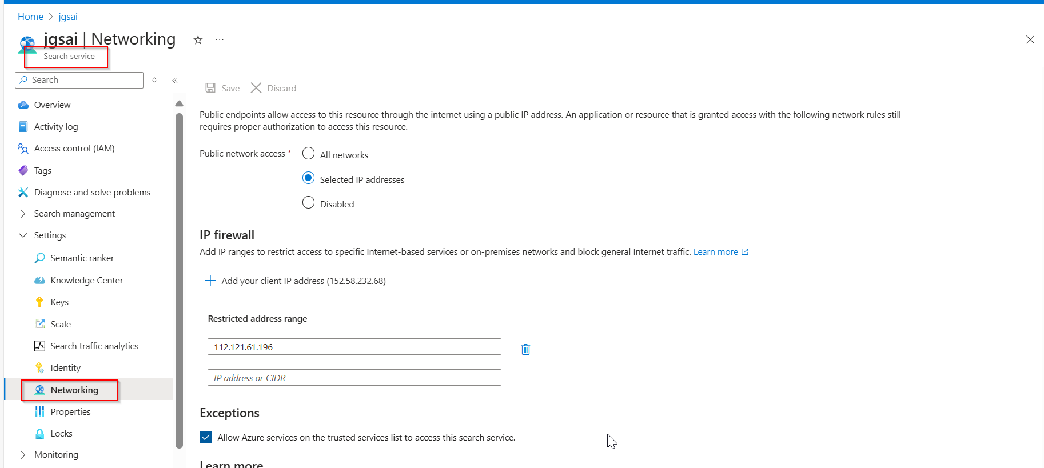Open Identity in the sidebar
This screenshot has height=468, width=1044.
coord(66,368)
